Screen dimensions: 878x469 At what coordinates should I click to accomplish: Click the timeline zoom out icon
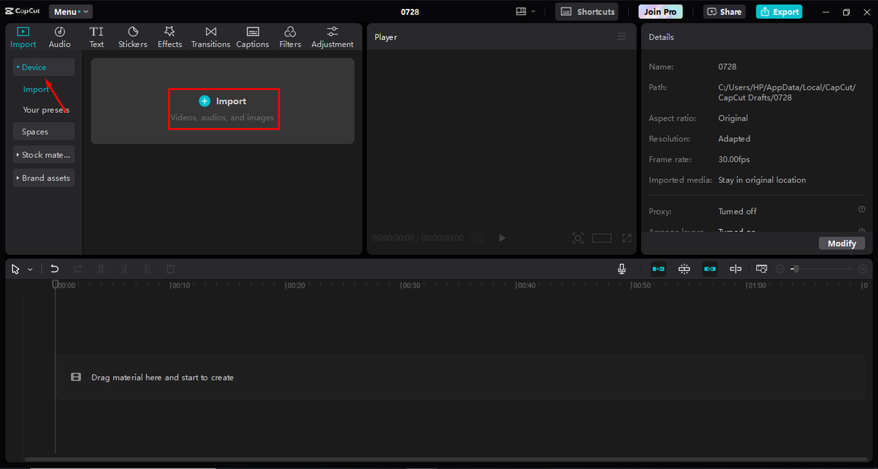780,269
